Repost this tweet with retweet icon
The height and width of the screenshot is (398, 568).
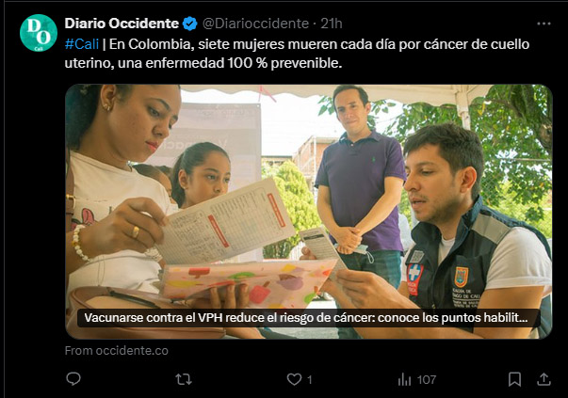[184, 379]
